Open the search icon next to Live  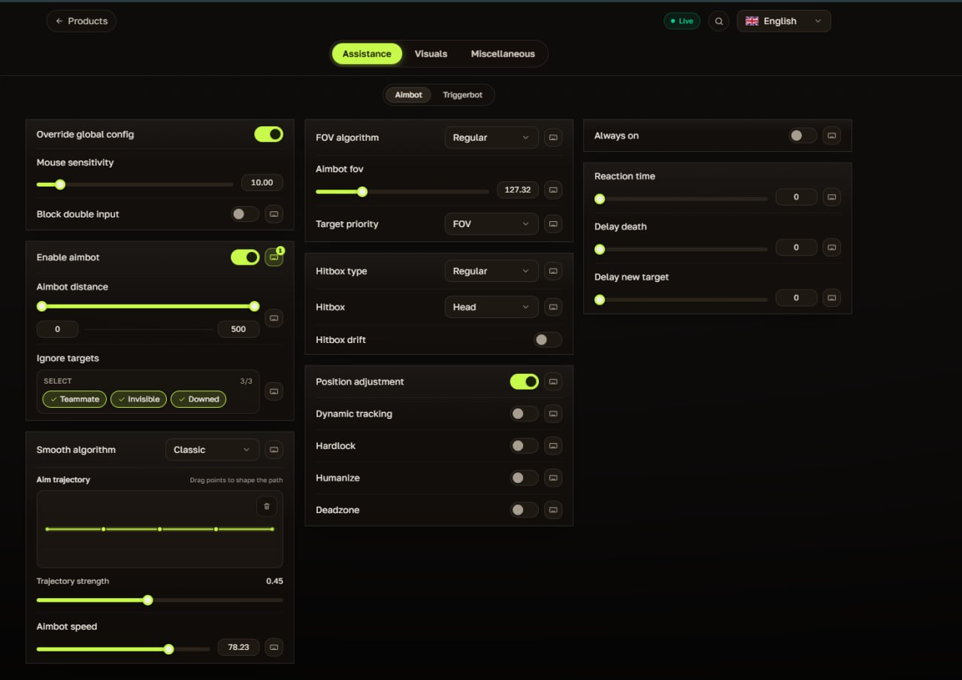[718, 21]
